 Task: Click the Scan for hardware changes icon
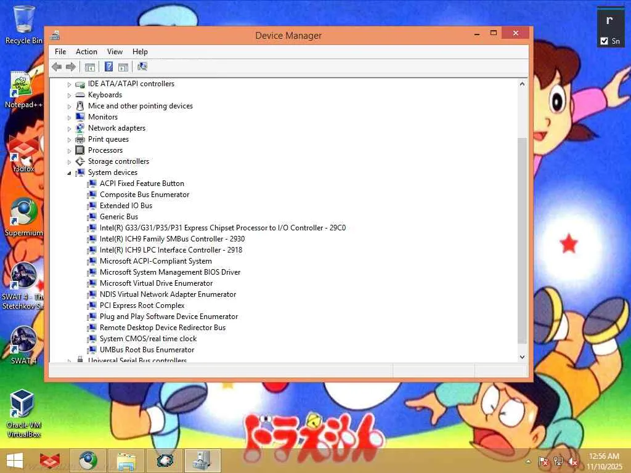click(x=142, y=67)
